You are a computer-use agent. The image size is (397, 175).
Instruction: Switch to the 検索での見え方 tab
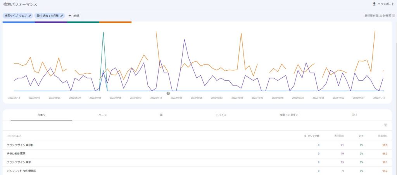[x=289, y=115]
